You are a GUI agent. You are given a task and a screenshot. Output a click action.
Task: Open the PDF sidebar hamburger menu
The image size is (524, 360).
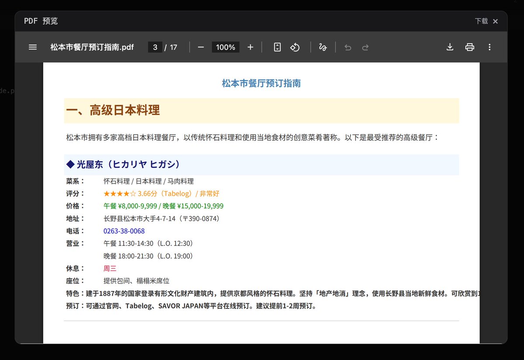(x=33, y=47)
